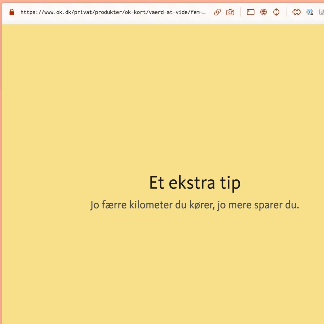The height and width of the screenshot is (324, 324).
Task: Click the globe icon in the toolbar
Action: click(263, 12)
